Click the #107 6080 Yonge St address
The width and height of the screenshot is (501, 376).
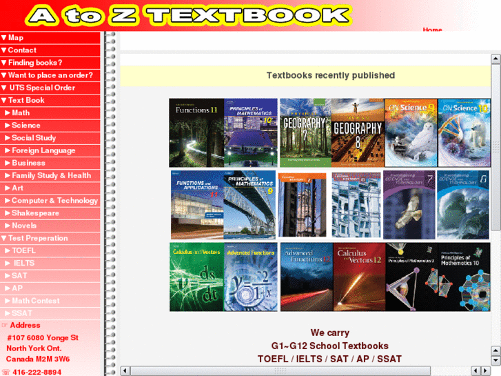pos(43,338)
